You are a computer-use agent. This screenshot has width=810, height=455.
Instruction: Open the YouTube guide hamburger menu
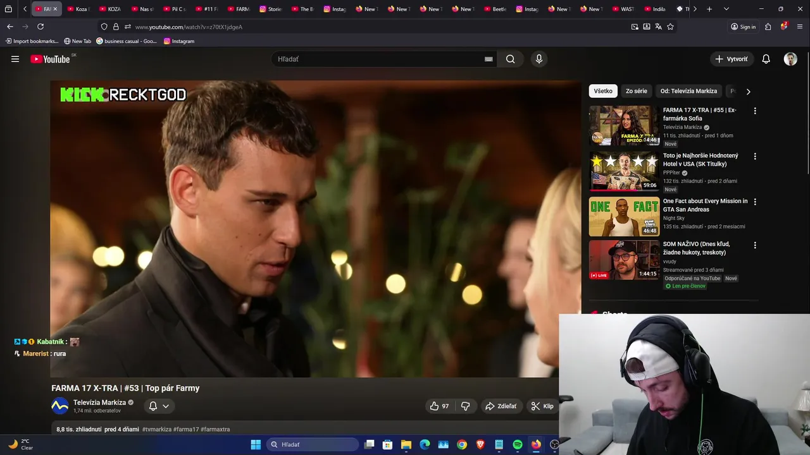[15, 59]
